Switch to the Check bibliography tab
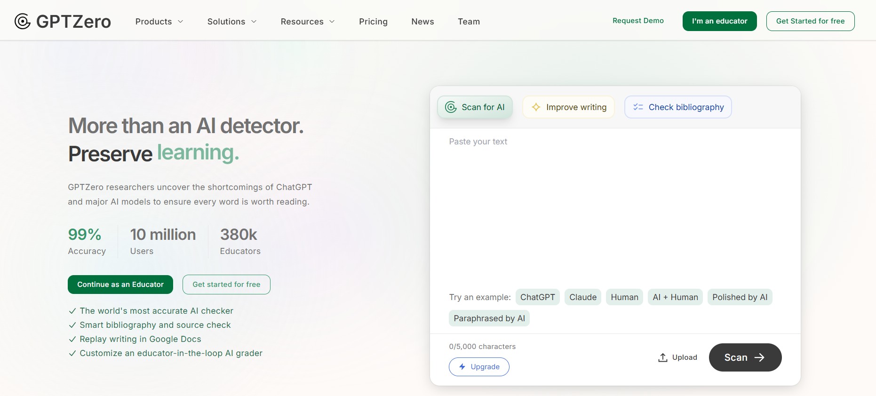The width and height of the screenshot is (876, 396). pos(678,107)
